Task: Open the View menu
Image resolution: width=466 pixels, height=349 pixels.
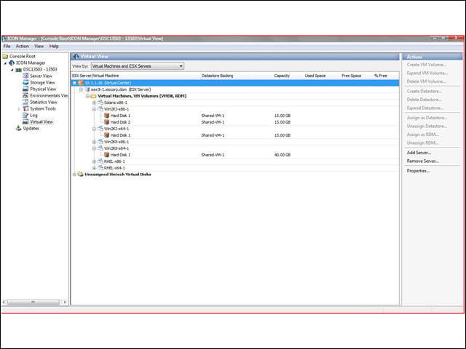Action: tap(39, 47)
